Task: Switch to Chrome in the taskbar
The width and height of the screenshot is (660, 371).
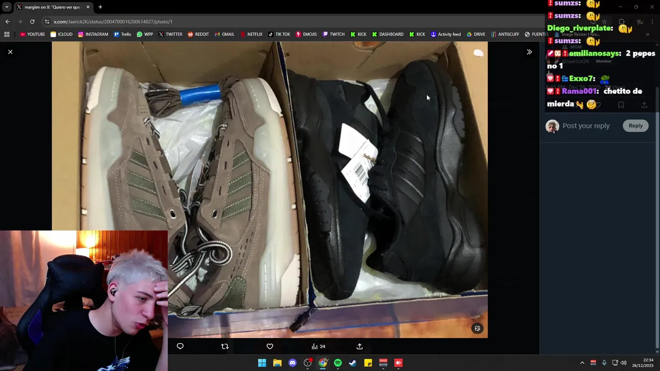Action: [323, 363]
